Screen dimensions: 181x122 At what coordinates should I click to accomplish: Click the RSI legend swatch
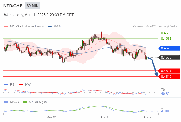[x=6, y=85]
